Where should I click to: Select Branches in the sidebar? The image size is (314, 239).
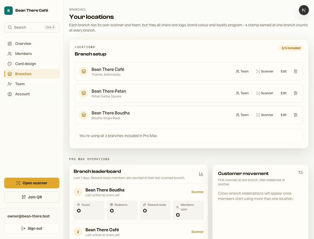coord(32,74)
